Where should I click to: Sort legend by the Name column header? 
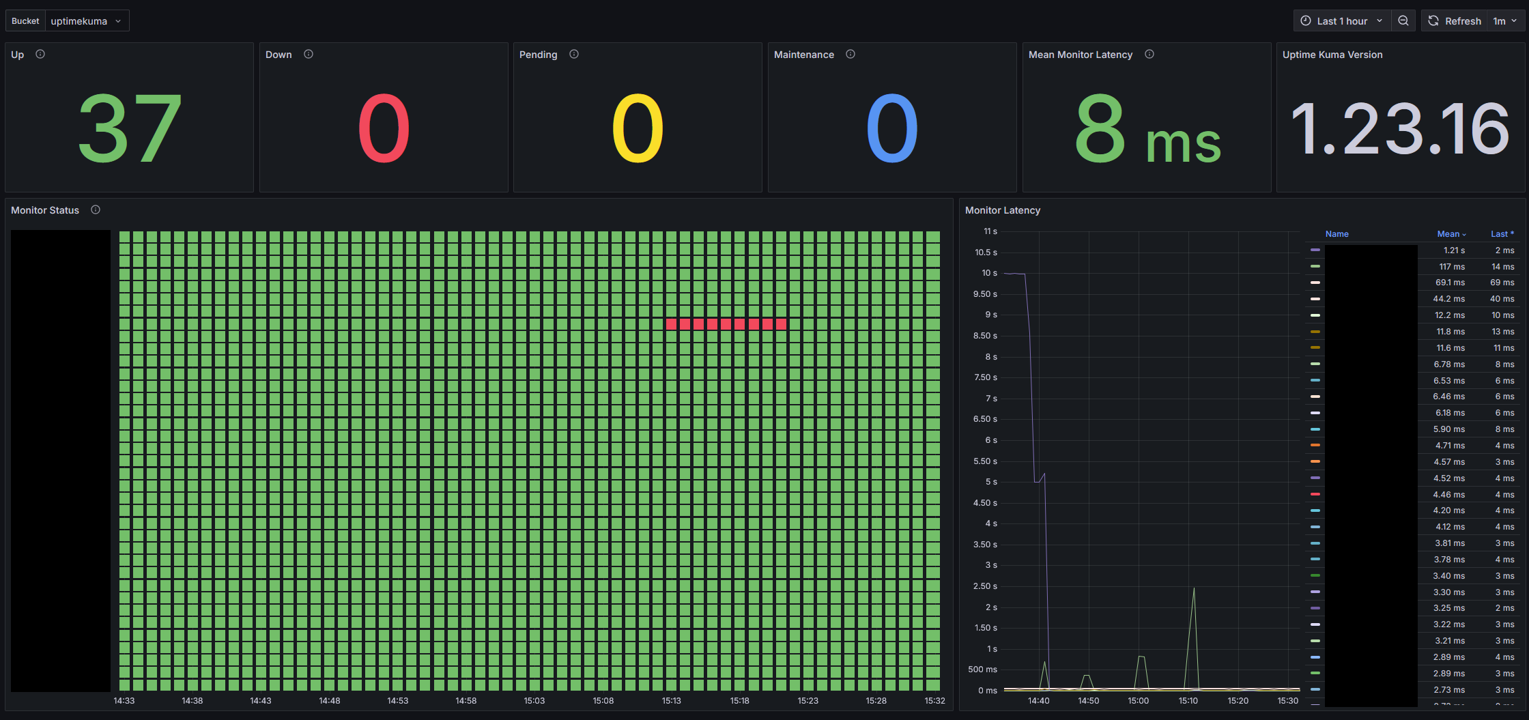pyautogui.click(x=1337, y=234)
